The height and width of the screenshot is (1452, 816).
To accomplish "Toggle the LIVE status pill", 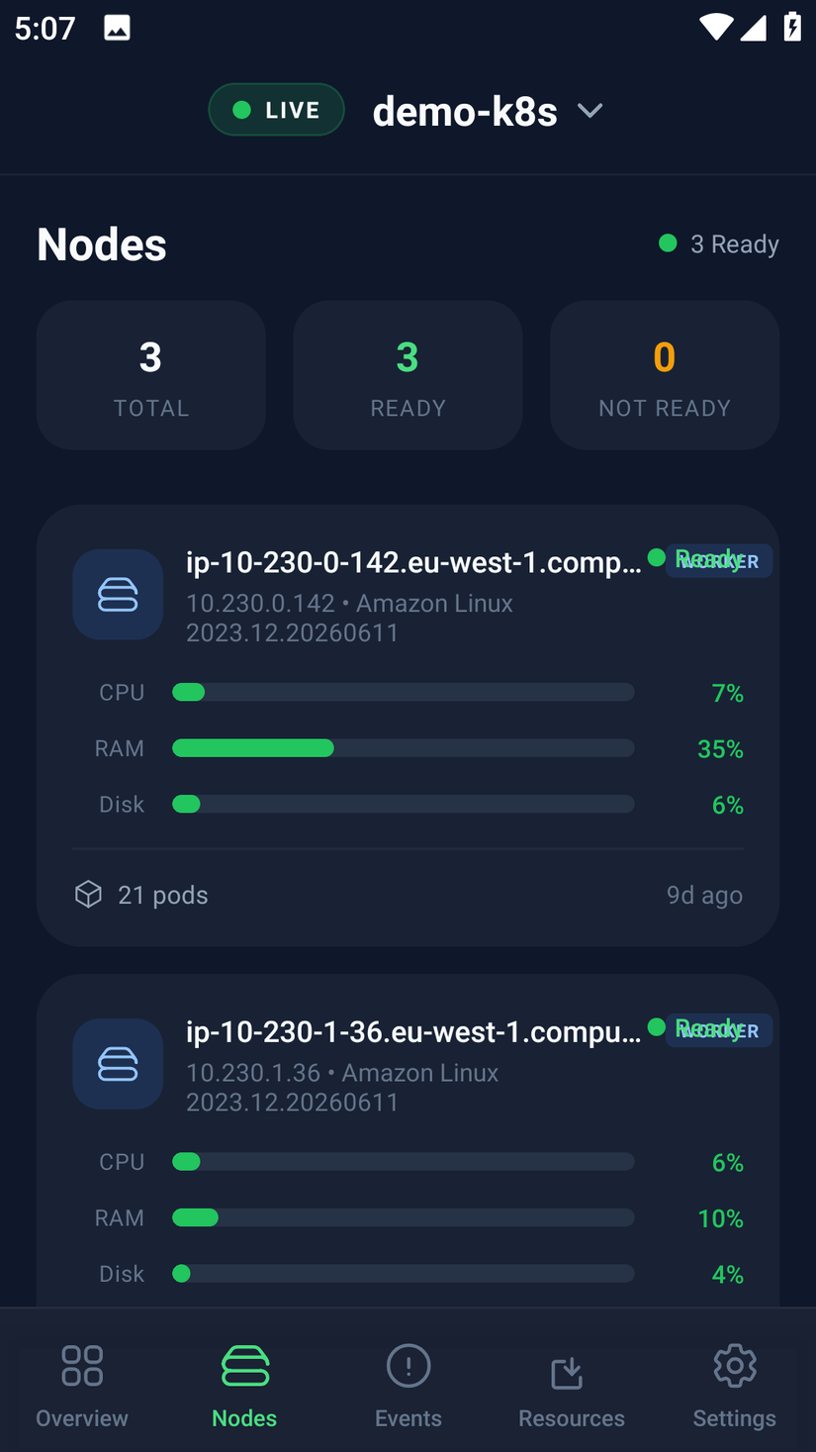I will click(276, 110).
